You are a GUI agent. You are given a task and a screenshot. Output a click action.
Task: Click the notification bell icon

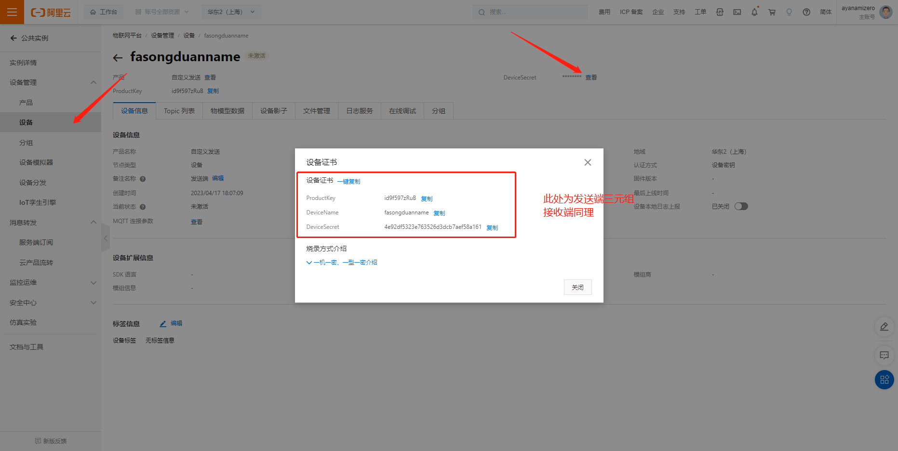click(754, 12)
